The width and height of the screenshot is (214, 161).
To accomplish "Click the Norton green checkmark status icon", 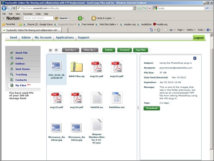I will (x=80, y=18).
